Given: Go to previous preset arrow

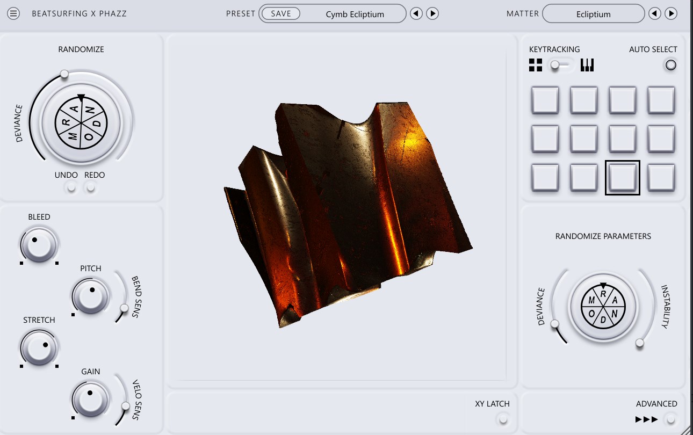Looking at the screenshot, I should click(x=416, y=14).
